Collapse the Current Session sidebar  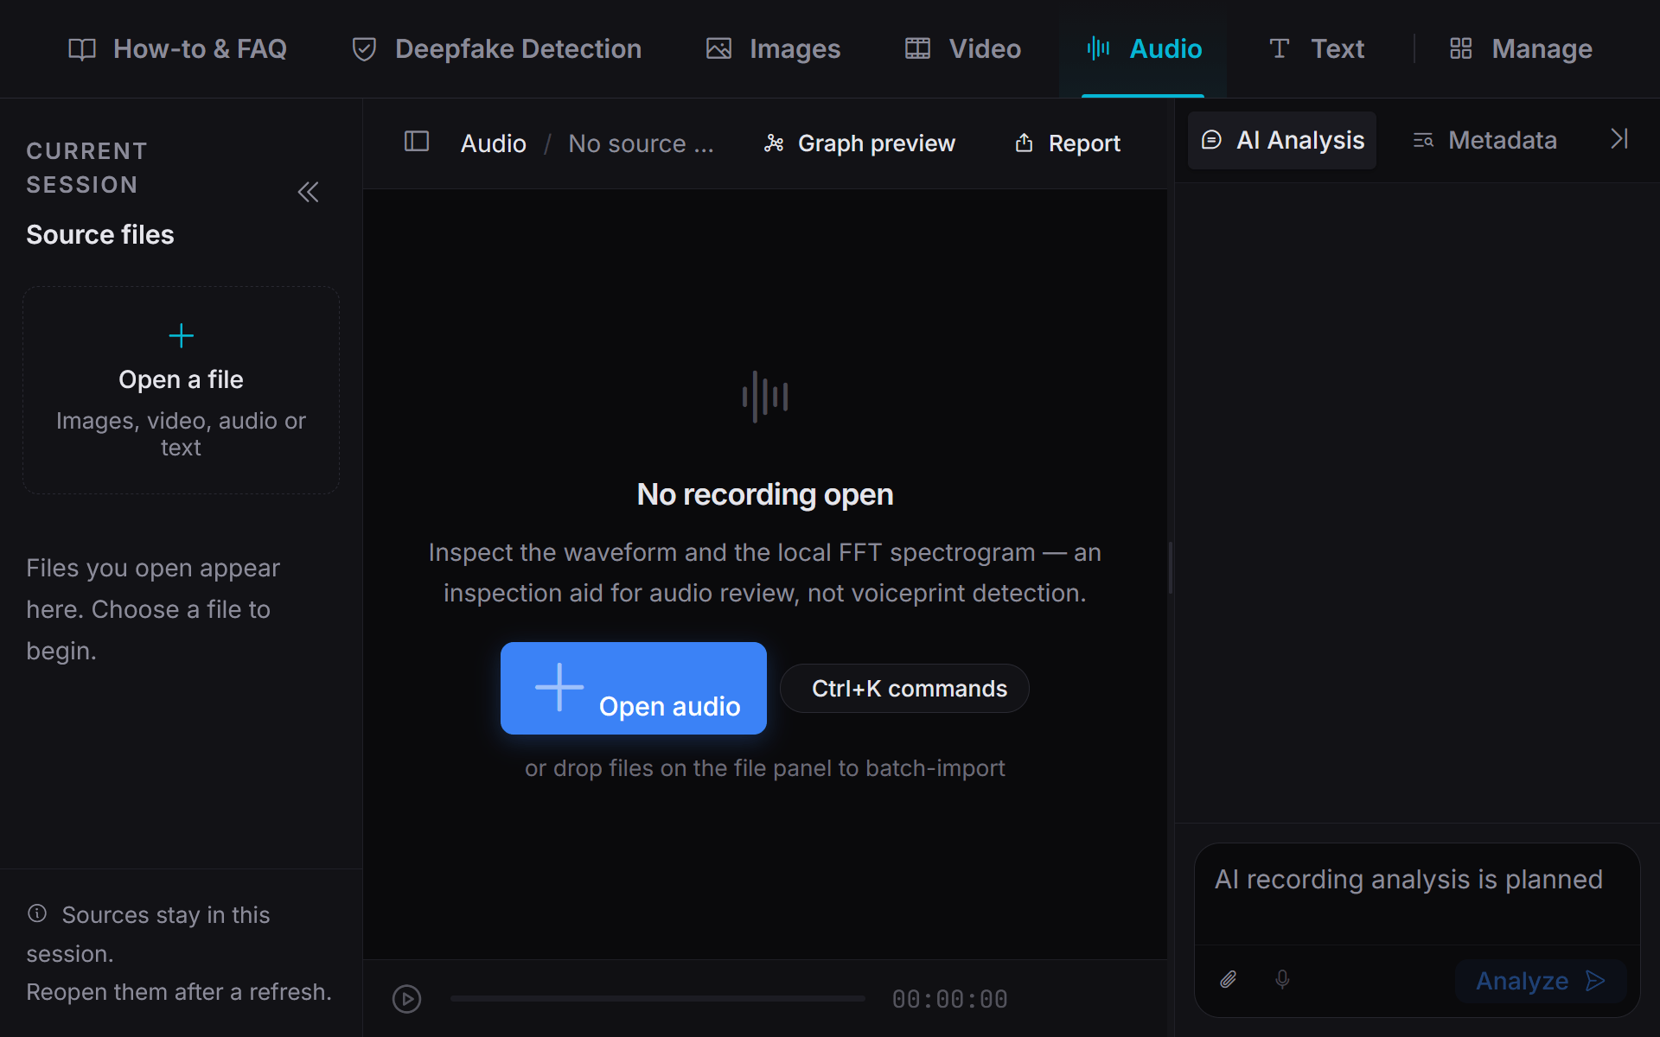(309, 192)
